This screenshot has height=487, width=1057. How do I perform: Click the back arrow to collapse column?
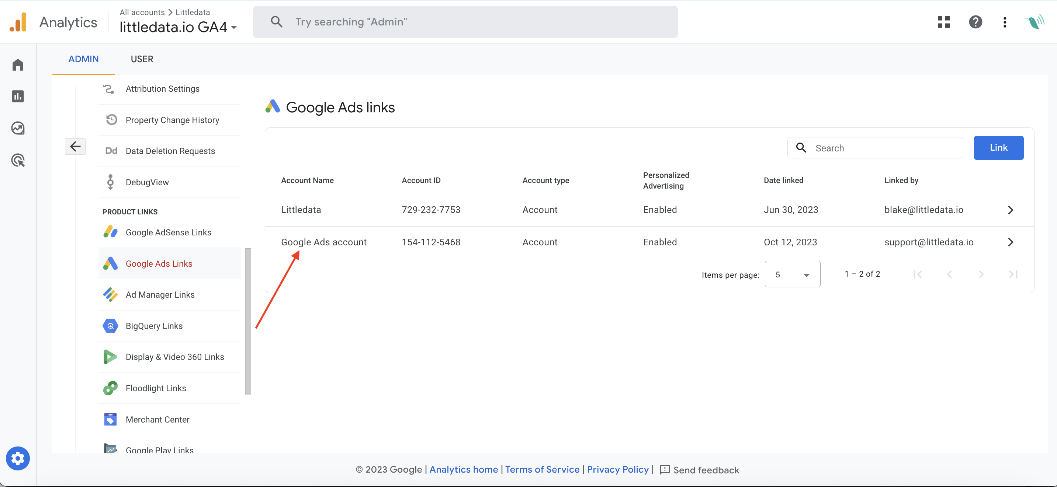75,146
